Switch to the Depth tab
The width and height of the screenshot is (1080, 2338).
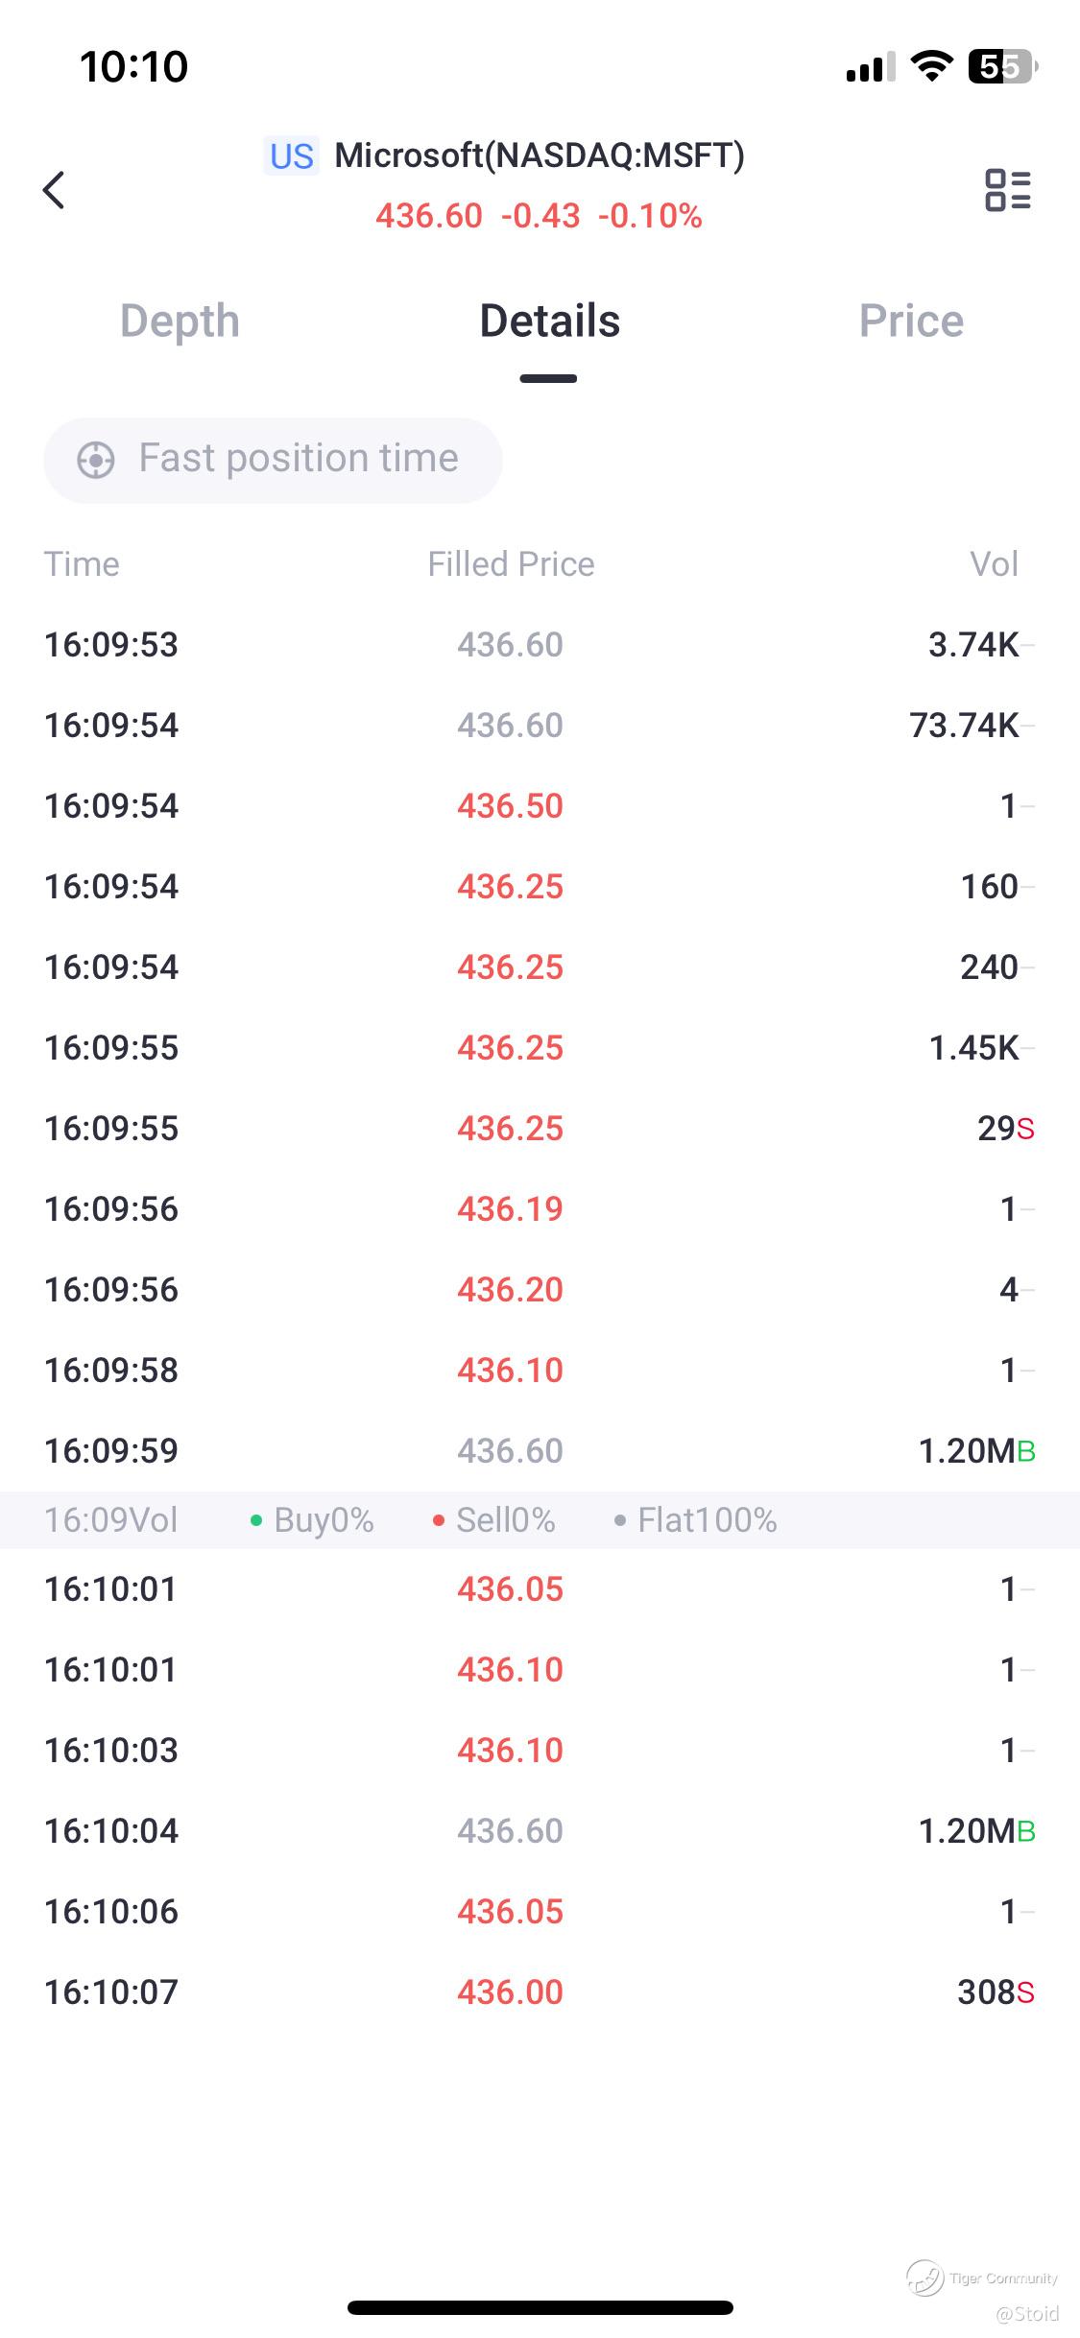(180, 322)
